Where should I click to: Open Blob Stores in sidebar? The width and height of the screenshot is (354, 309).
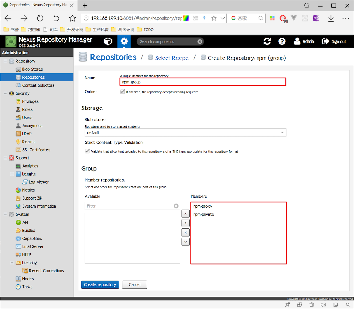(32, 69)
